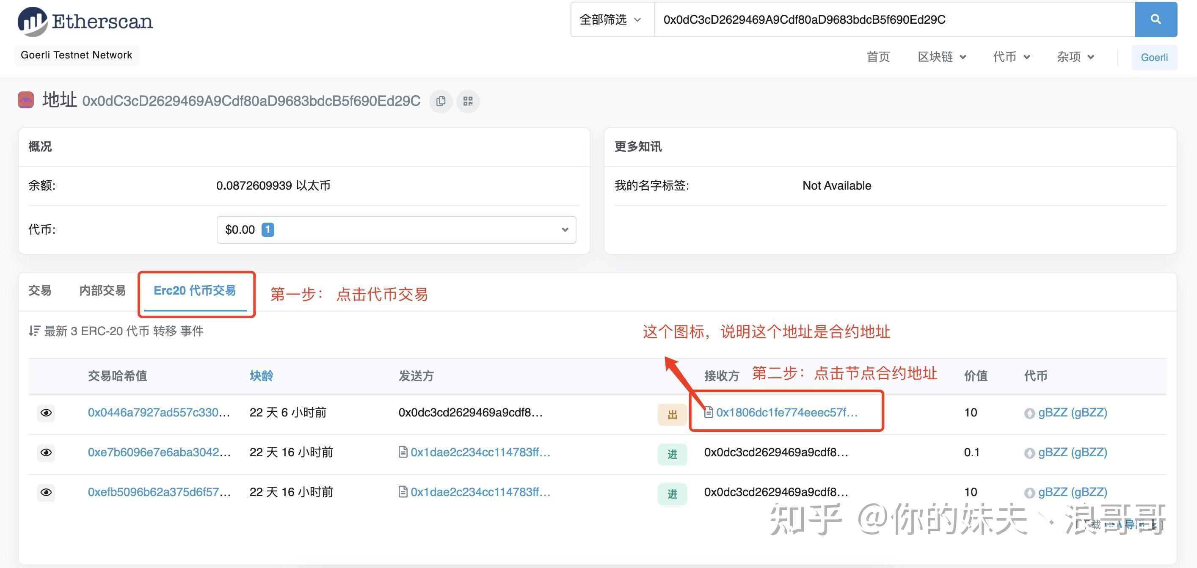This screenshot has width=1197, height=568.
Task: Click the balance 0.0872609939 以太币
Action: [x=273, y=185]
